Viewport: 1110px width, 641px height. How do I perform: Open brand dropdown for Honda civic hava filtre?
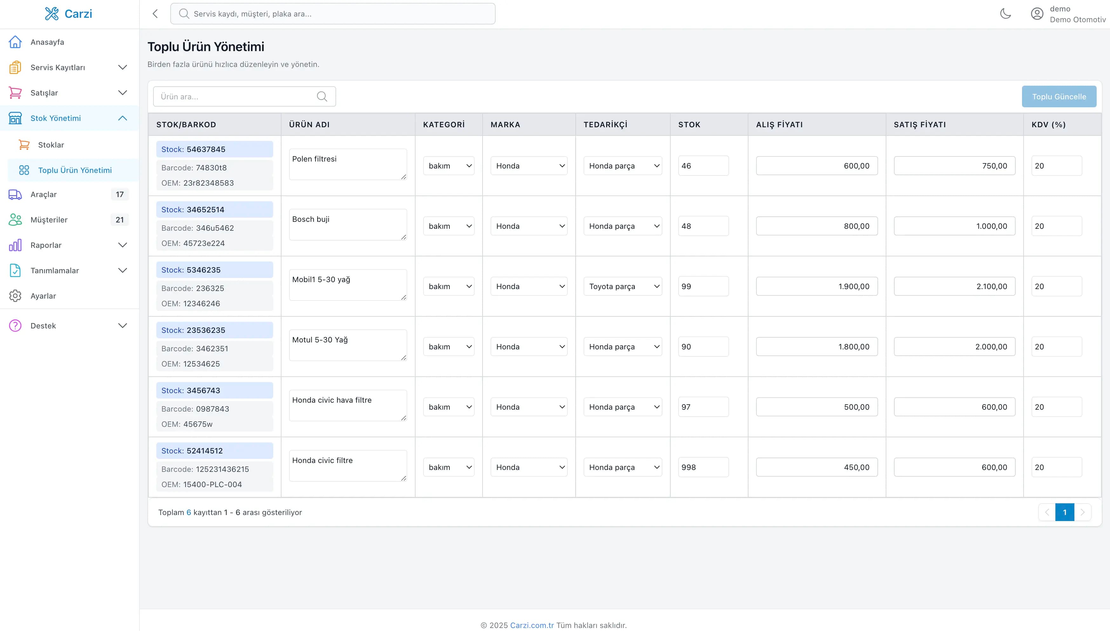coord(529,407)
